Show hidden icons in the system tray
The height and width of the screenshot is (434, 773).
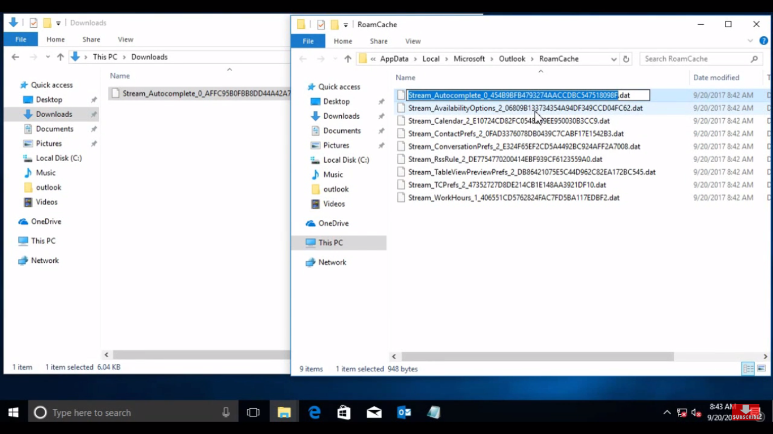click(x=668, y=413)
